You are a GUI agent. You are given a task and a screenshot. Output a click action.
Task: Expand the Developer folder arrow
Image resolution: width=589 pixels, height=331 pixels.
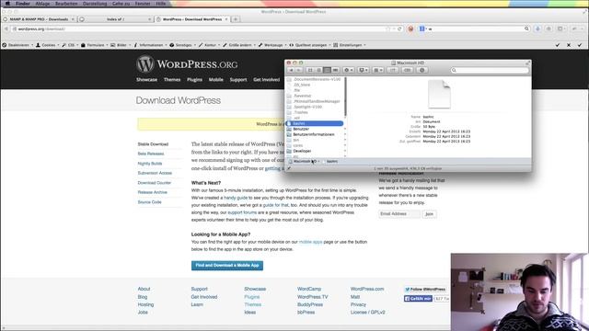[x=345, y=151]
